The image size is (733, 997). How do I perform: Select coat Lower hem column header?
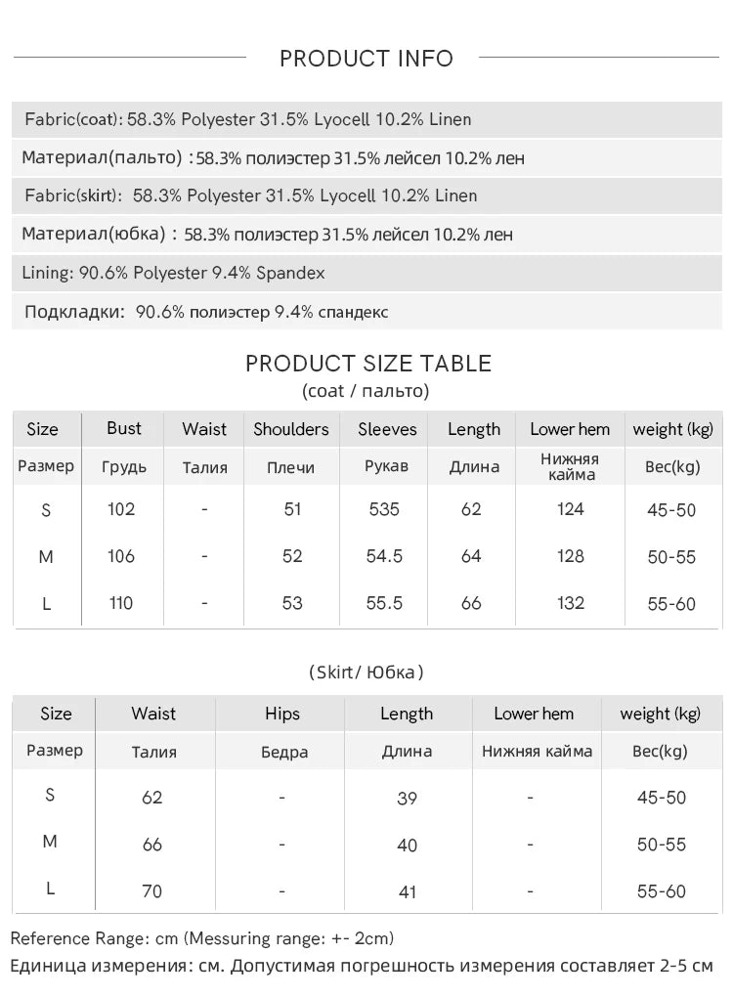click(570, 429)
